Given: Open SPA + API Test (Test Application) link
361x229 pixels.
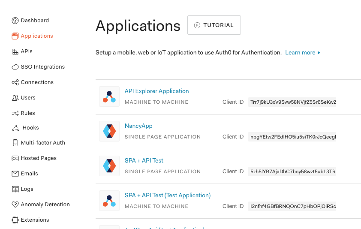Looking at the screenshot, I should [168, 196].
